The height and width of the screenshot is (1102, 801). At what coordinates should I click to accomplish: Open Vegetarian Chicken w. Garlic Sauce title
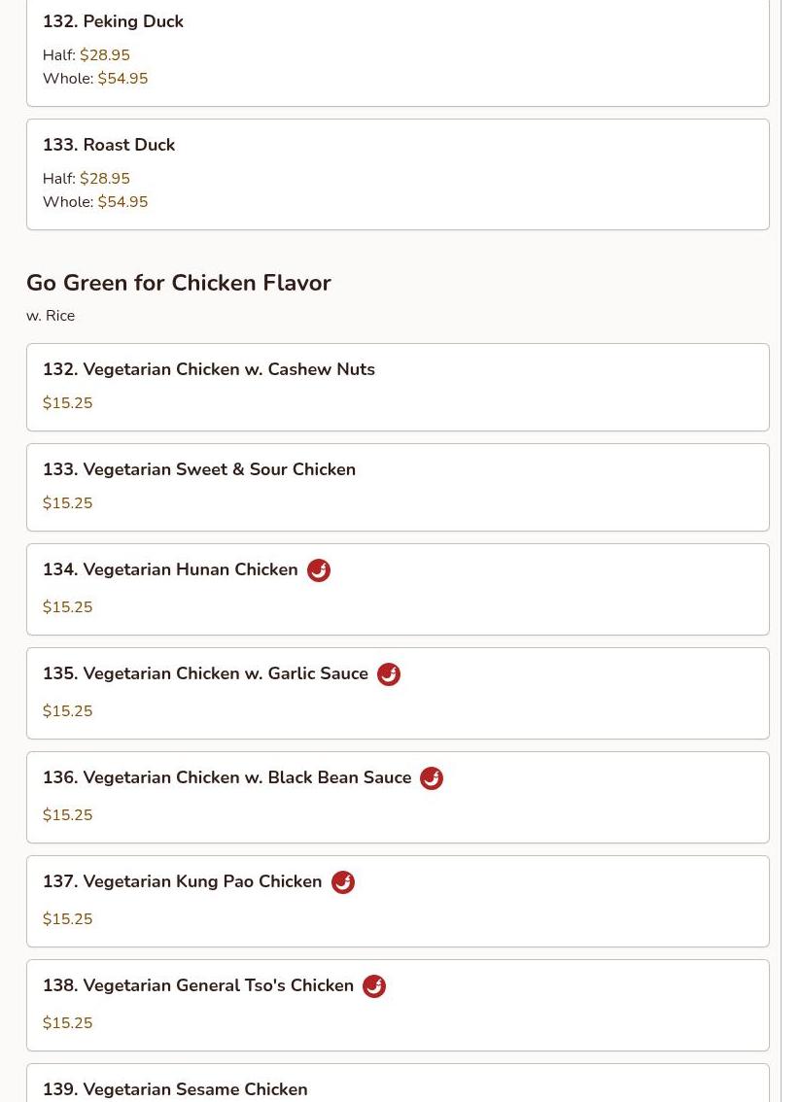point(205,673)
